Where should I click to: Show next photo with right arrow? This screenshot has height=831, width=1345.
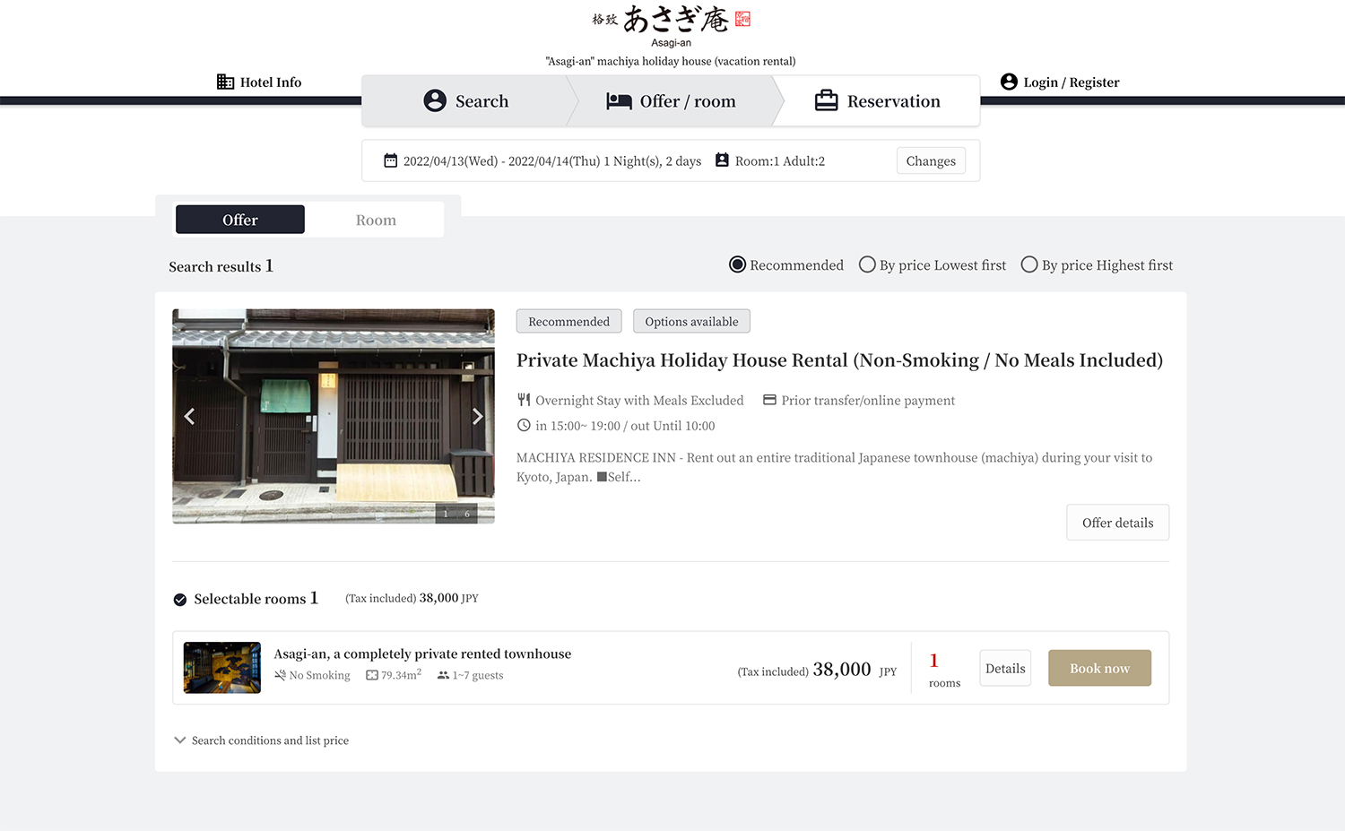[477, 416]
